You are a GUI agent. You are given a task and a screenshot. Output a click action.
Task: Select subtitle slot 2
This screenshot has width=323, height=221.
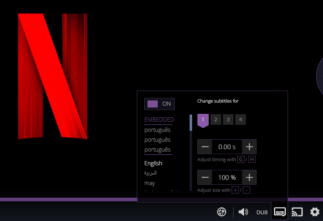pos(216,119)
